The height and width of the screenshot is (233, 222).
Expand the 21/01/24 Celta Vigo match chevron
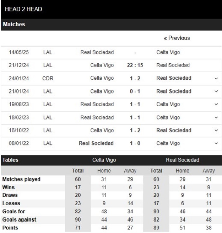pos(216,91)
